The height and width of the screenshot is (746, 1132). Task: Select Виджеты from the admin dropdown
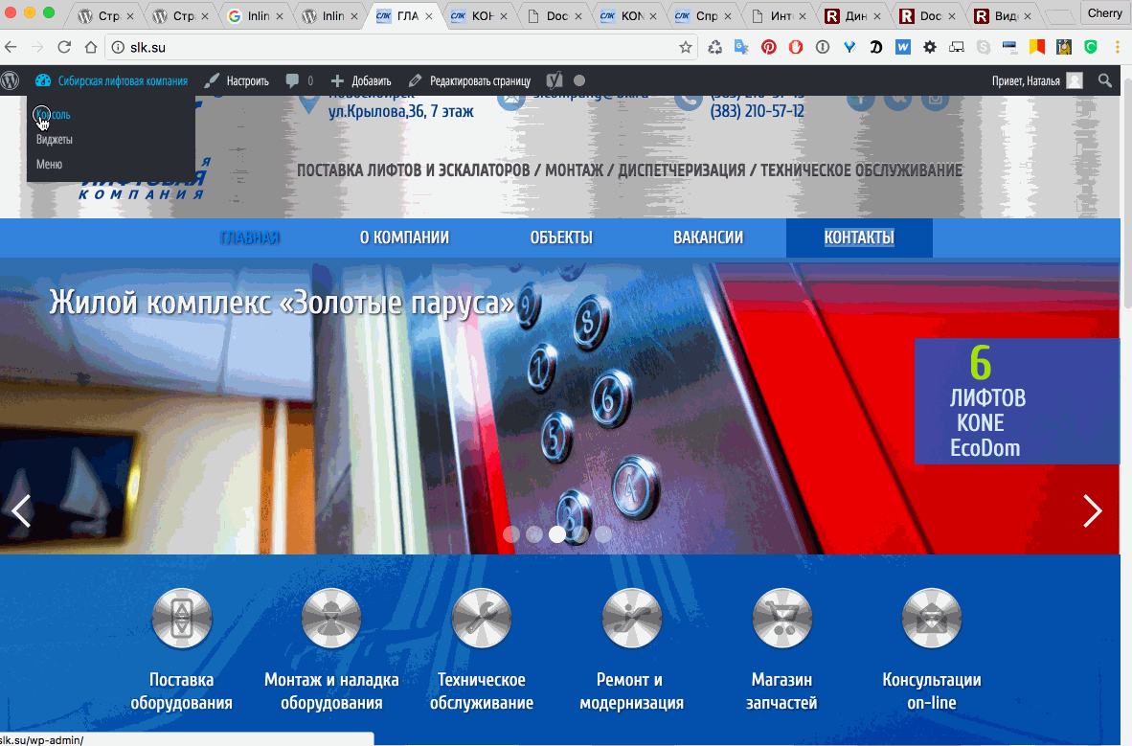click(55, 140)
